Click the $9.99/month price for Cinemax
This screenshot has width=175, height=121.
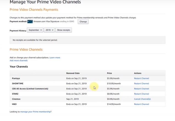click(x=113, y=99)
